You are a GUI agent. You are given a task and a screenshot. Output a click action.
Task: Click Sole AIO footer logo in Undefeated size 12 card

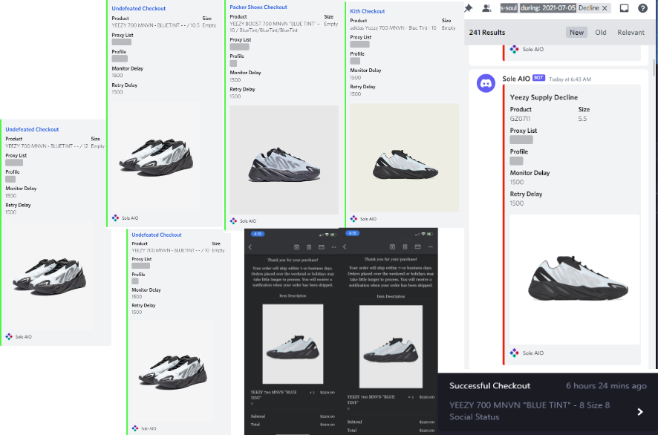tap(9, 336)
